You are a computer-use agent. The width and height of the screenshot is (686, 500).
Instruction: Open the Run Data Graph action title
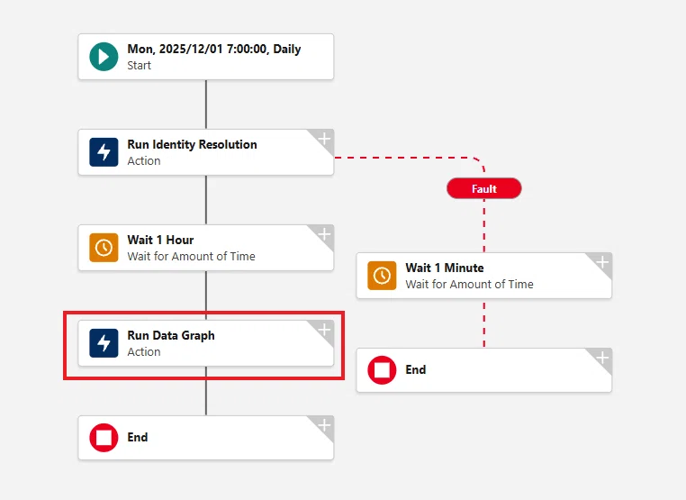[171, 335]
